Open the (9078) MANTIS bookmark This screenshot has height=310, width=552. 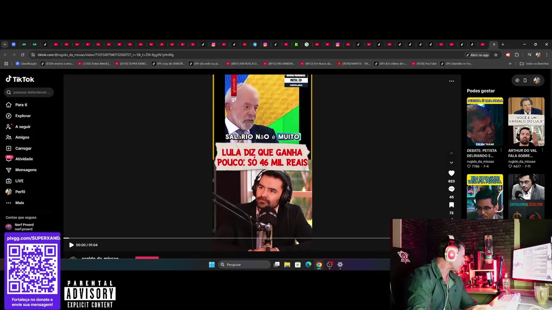[353, 64]
